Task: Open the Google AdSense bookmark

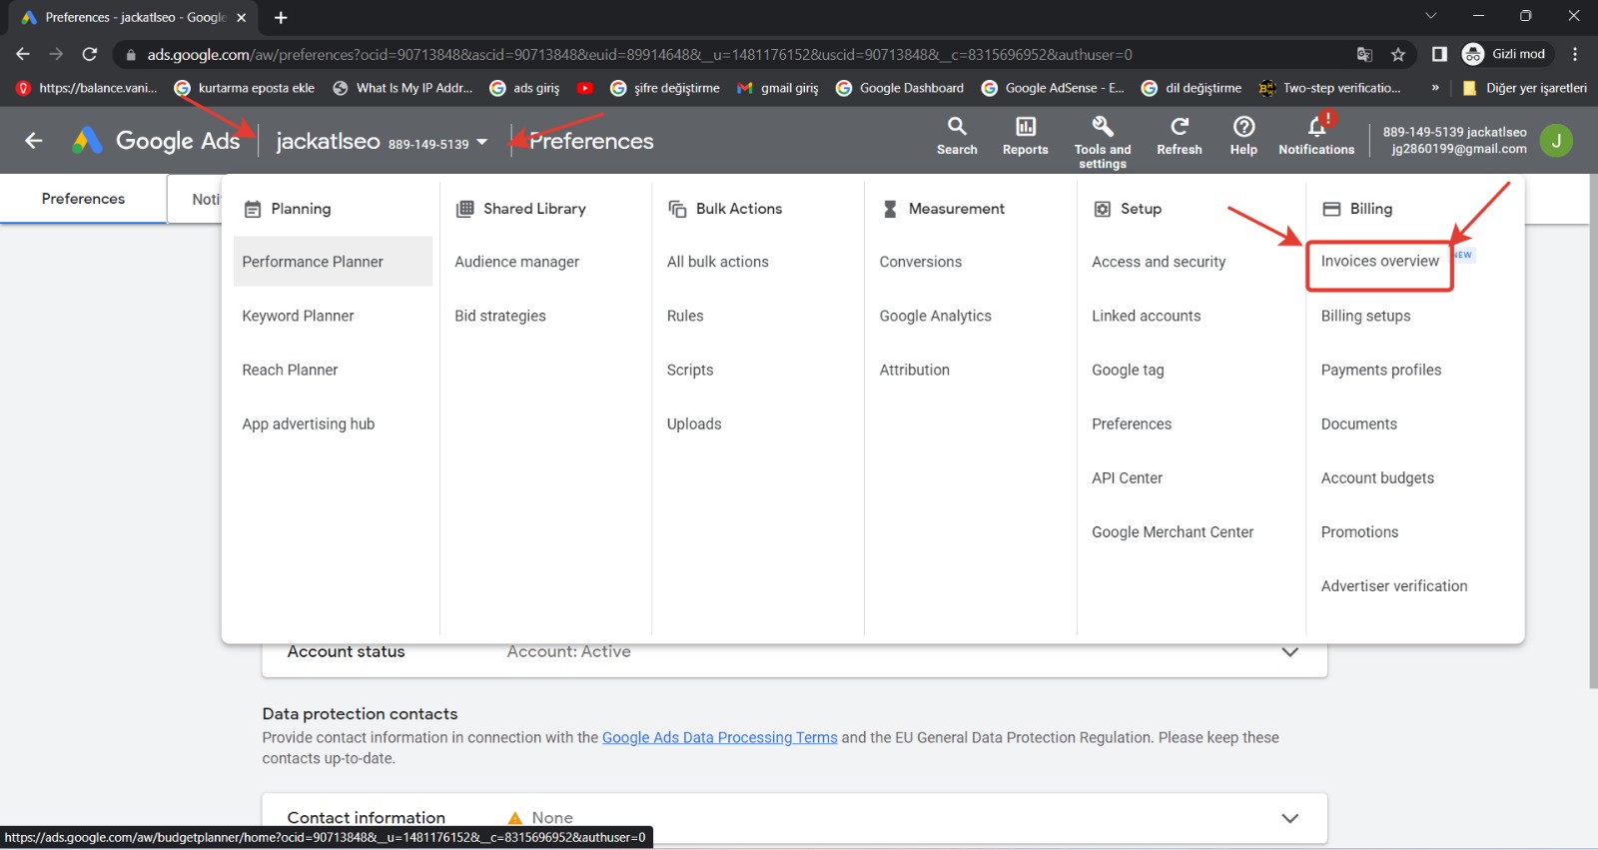Action: pyautogui.click(x=1053, y=88)
